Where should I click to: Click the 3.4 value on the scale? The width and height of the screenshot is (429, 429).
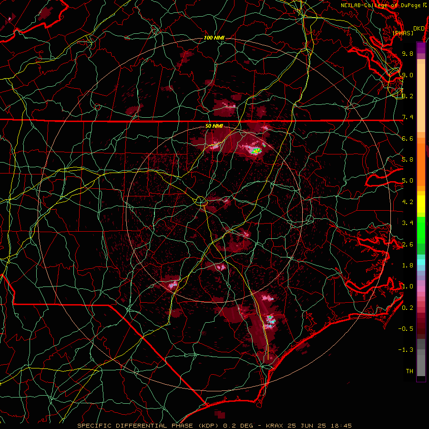pyautogui.click(x=408, y=223)
